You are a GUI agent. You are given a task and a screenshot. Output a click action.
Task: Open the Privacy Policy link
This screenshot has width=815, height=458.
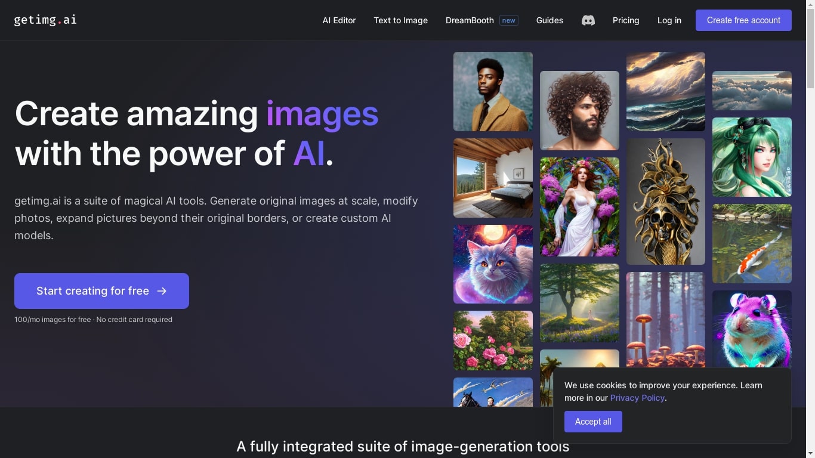click(637, 398)
